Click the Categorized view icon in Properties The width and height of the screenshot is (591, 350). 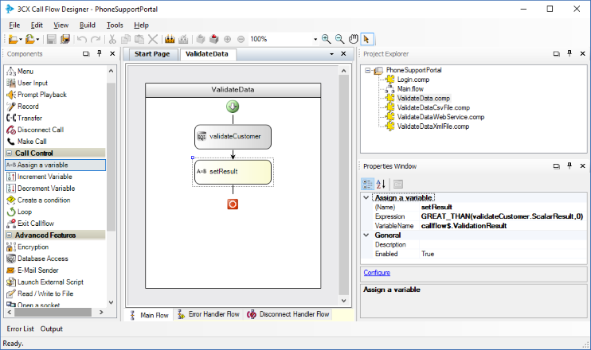point(367,184)
